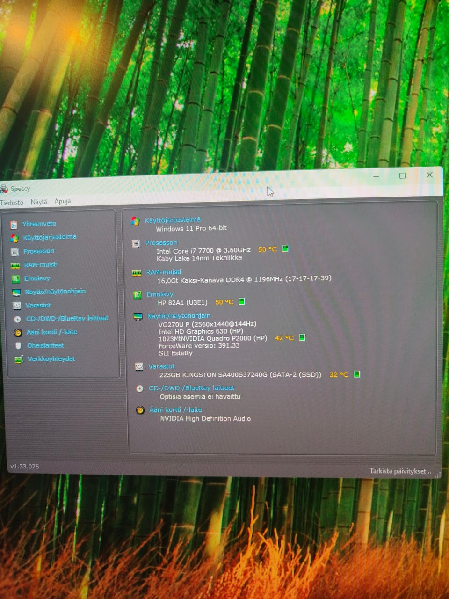Open the Näytä menu

coord(39,202)
